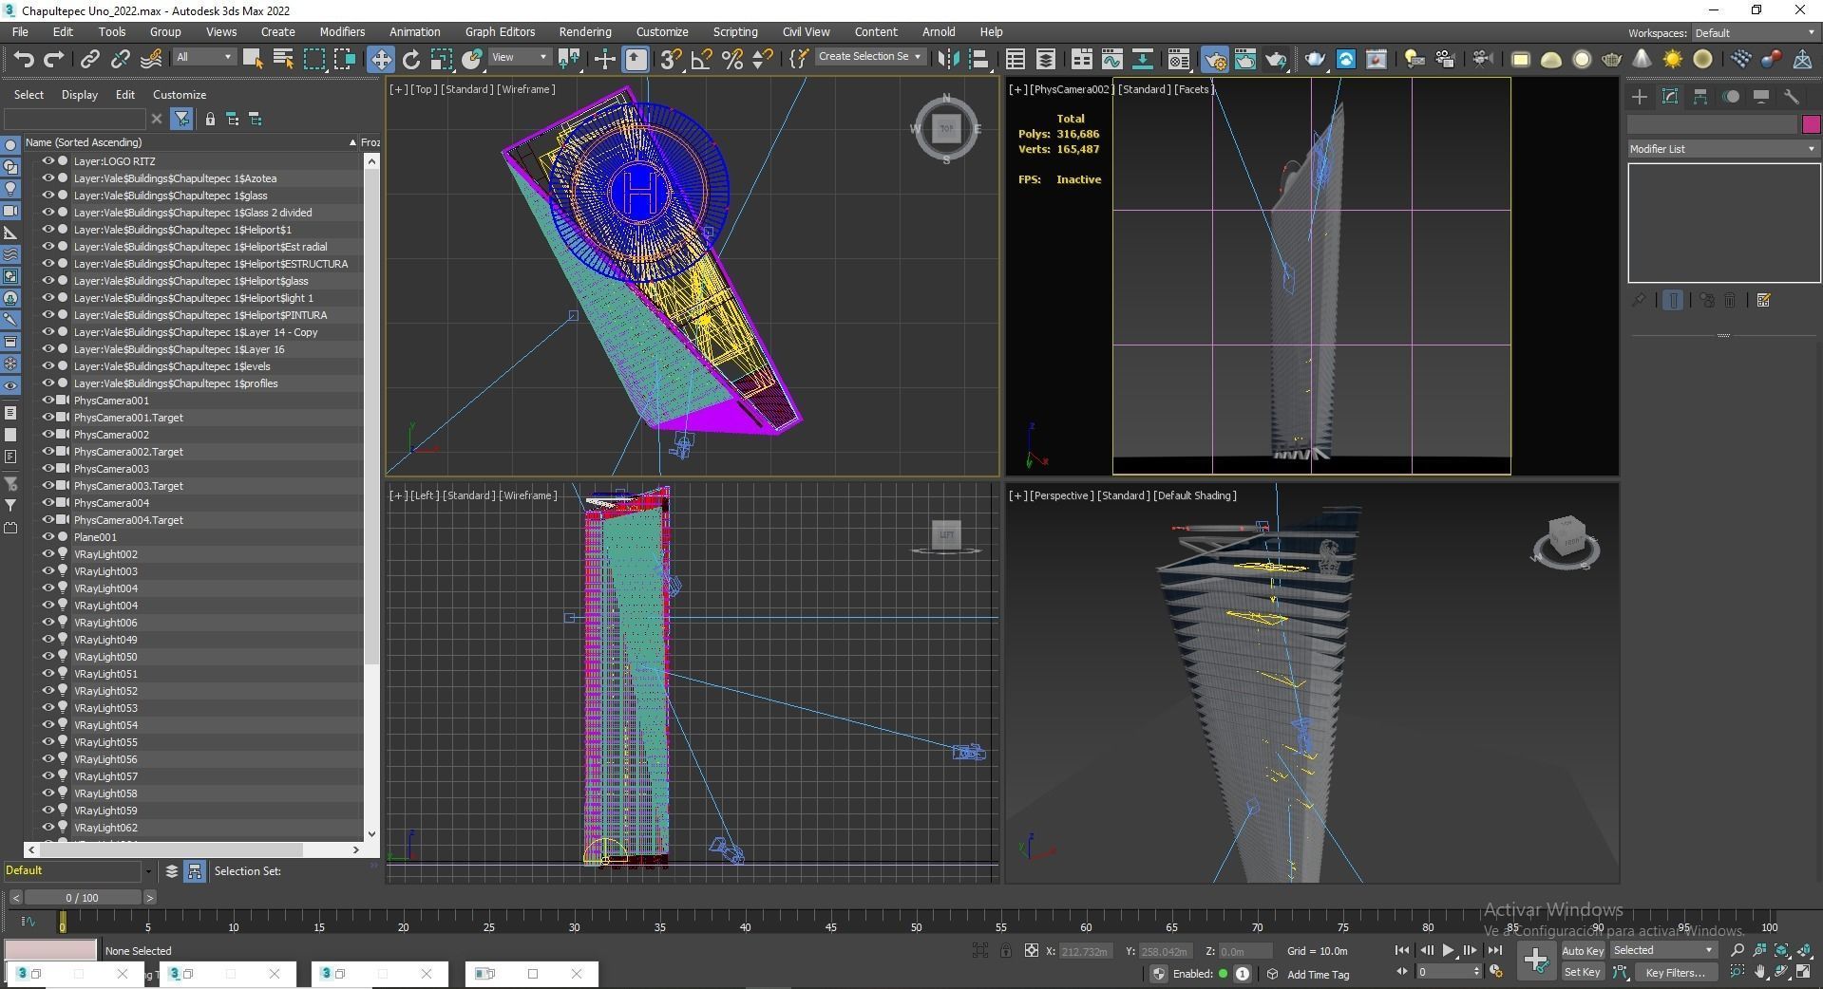The height and width of the screenshot is (989, 1823).
Task: Switch to the Utilities wrench panel tab
Action: coord(1792,97)
